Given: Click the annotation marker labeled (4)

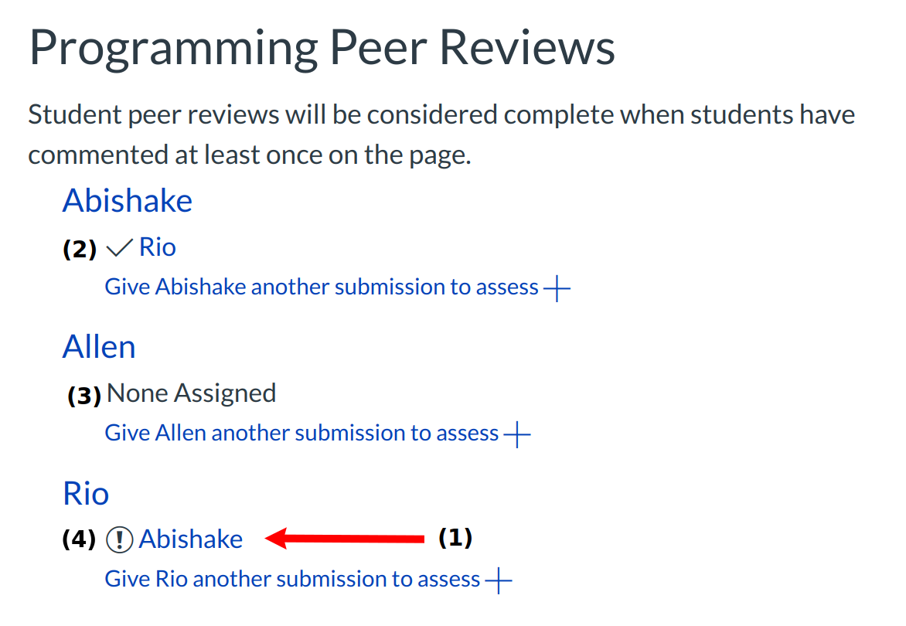Looking at the screenshot, I should (79, 539).
